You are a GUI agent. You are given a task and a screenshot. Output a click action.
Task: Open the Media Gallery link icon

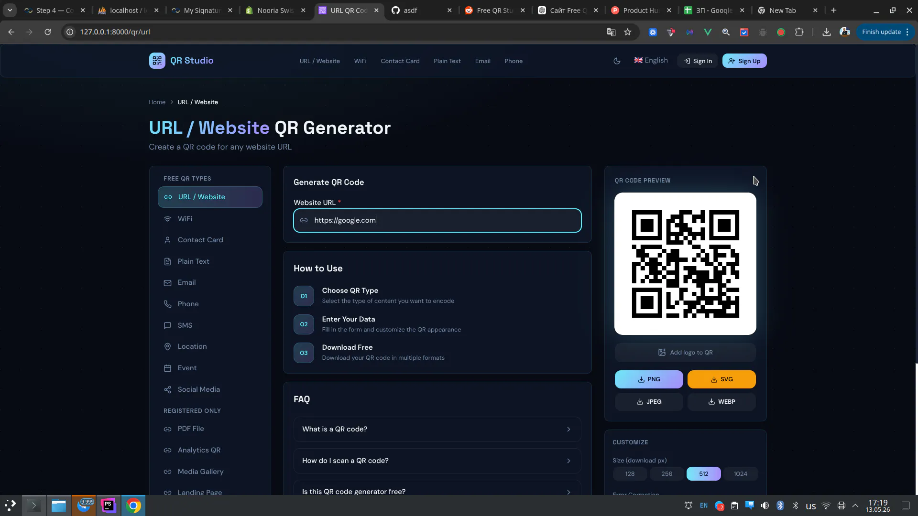click(167, 472)
